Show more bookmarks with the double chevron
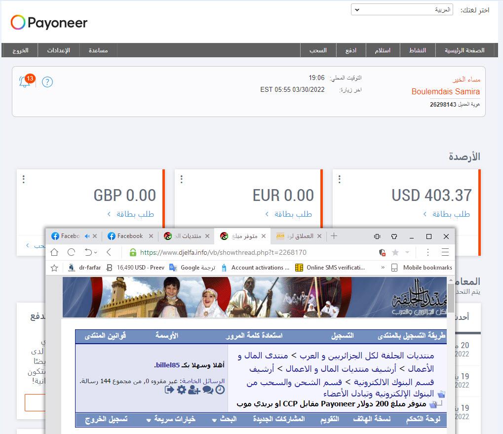Screen dimensions: 503x434 pos(383,268)
